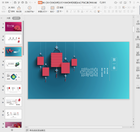Toggle Superscript formatting
The height and width of the screenshot is (132, 140).
click(87, 11)
